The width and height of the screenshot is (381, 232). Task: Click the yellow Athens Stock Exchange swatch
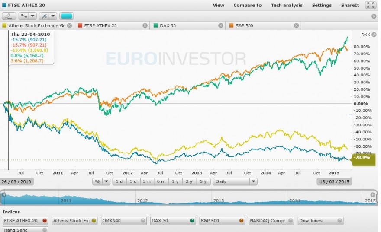(4, 25)
